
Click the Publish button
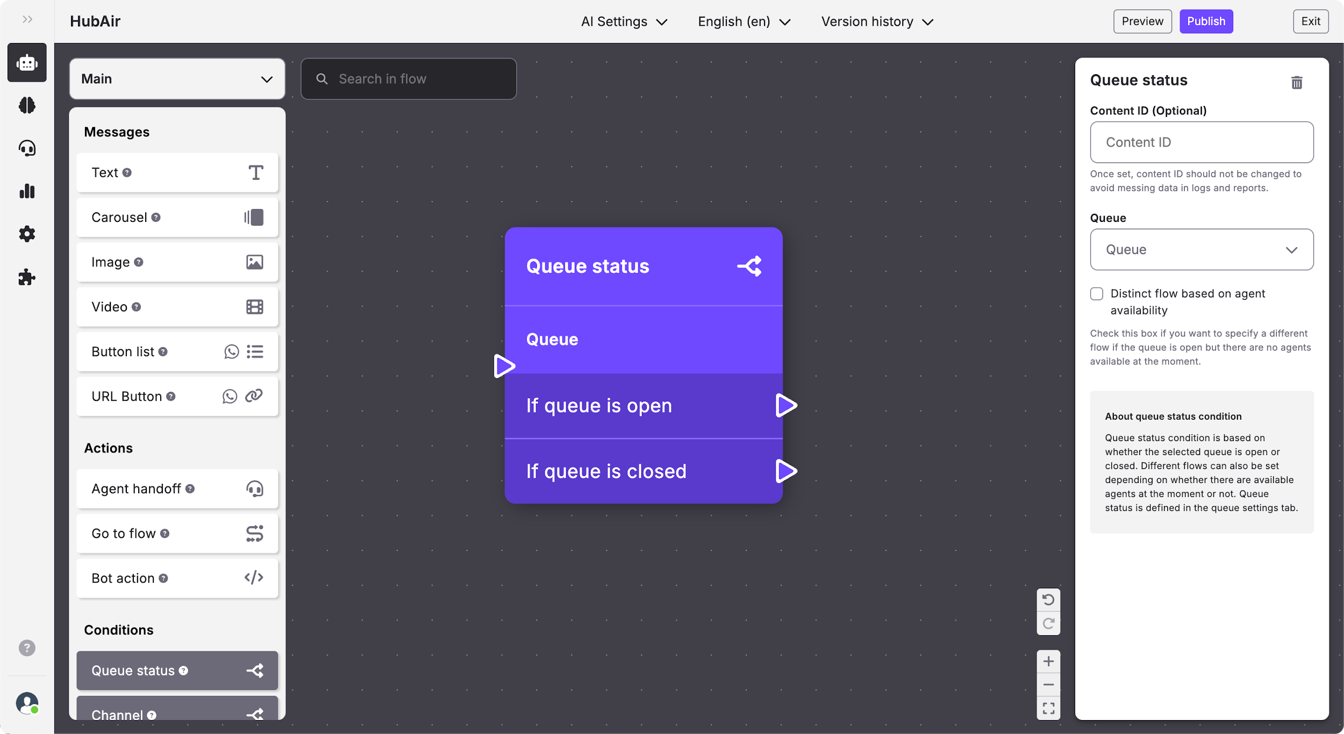[x=1205, y=21]
